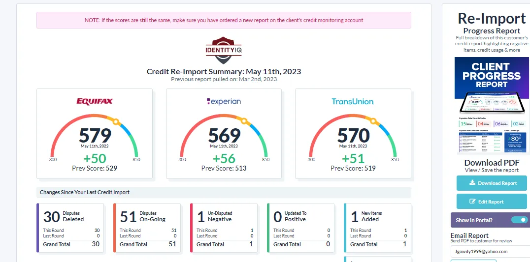Click the +56 Experian score change
The height and width of the screenshot is (262, 530).
coord(224,158)
